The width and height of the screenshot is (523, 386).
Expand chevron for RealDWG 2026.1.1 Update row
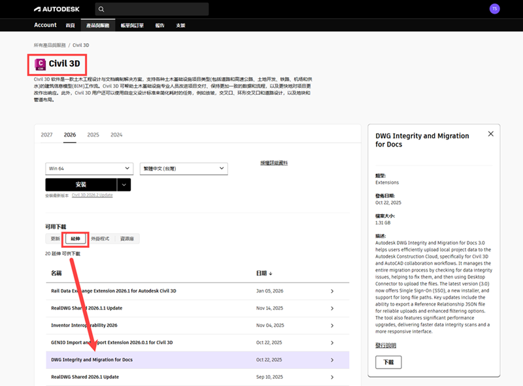[332, 308]
